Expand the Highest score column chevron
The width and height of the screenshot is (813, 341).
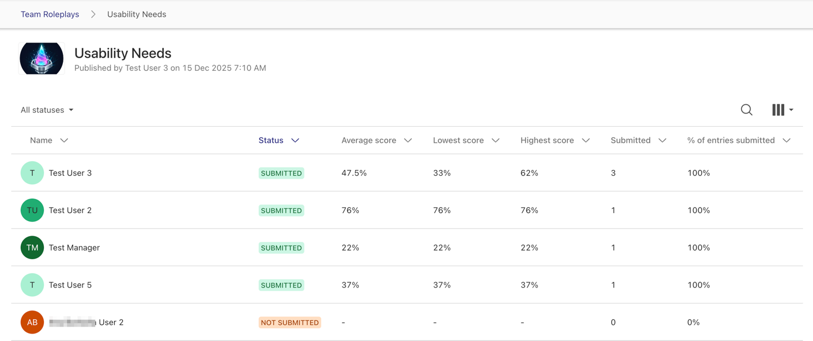click(586, 141)
